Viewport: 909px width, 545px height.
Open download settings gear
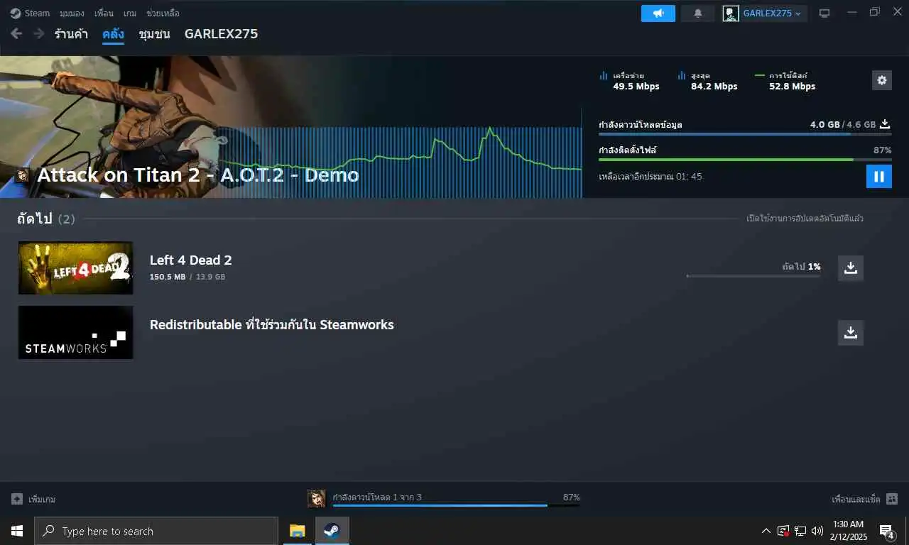(882, 80)
